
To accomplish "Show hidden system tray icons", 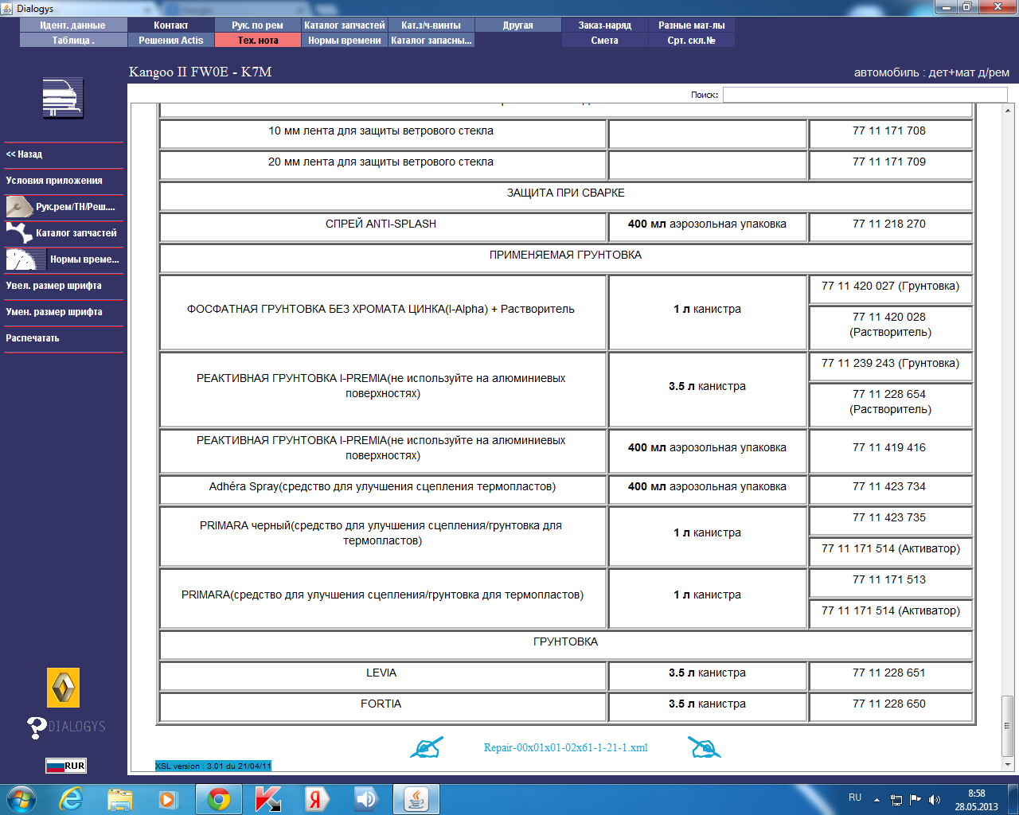I will click(x=876, y=799).
